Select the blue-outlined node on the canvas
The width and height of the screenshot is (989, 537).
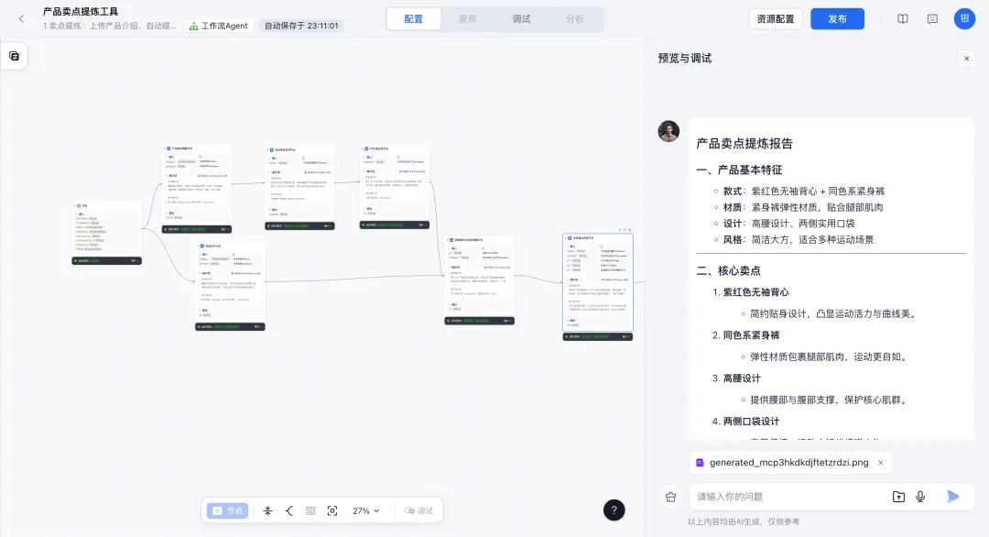(598, 282)
